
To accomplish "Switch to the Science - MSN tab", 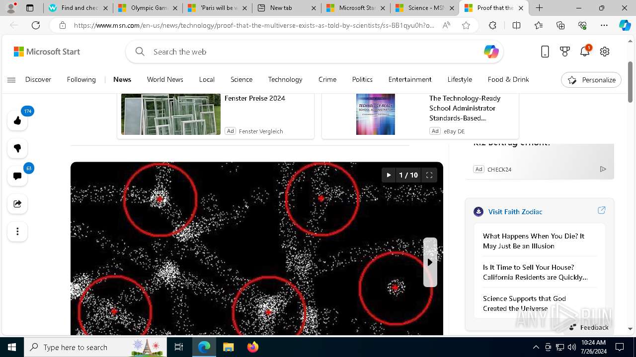I will pos(425,8).
